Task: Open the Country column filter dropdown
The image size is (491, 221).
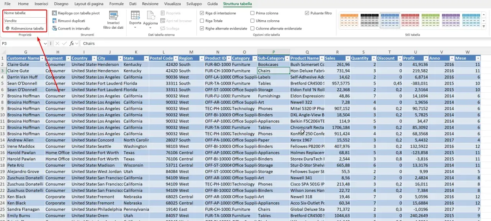Action: (x=94, y=58)
